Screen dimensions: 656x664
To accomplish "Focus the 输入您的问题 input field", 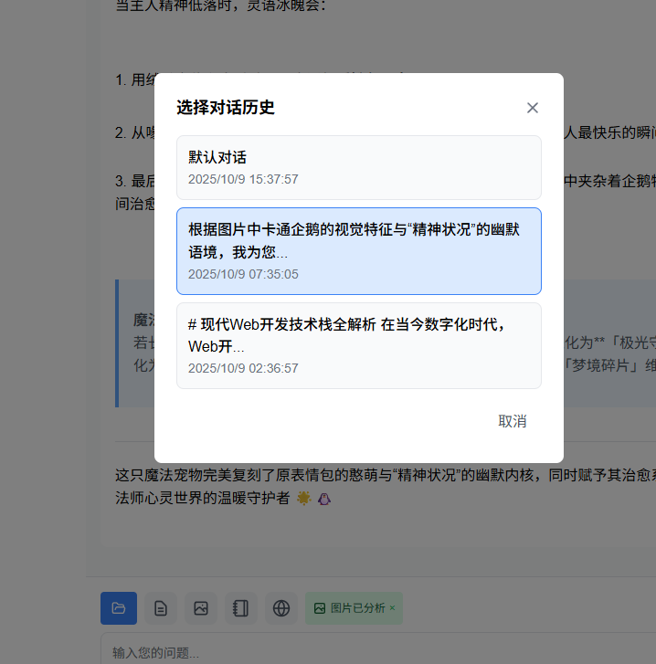I will pyautogui.click(x=378, y=650).
